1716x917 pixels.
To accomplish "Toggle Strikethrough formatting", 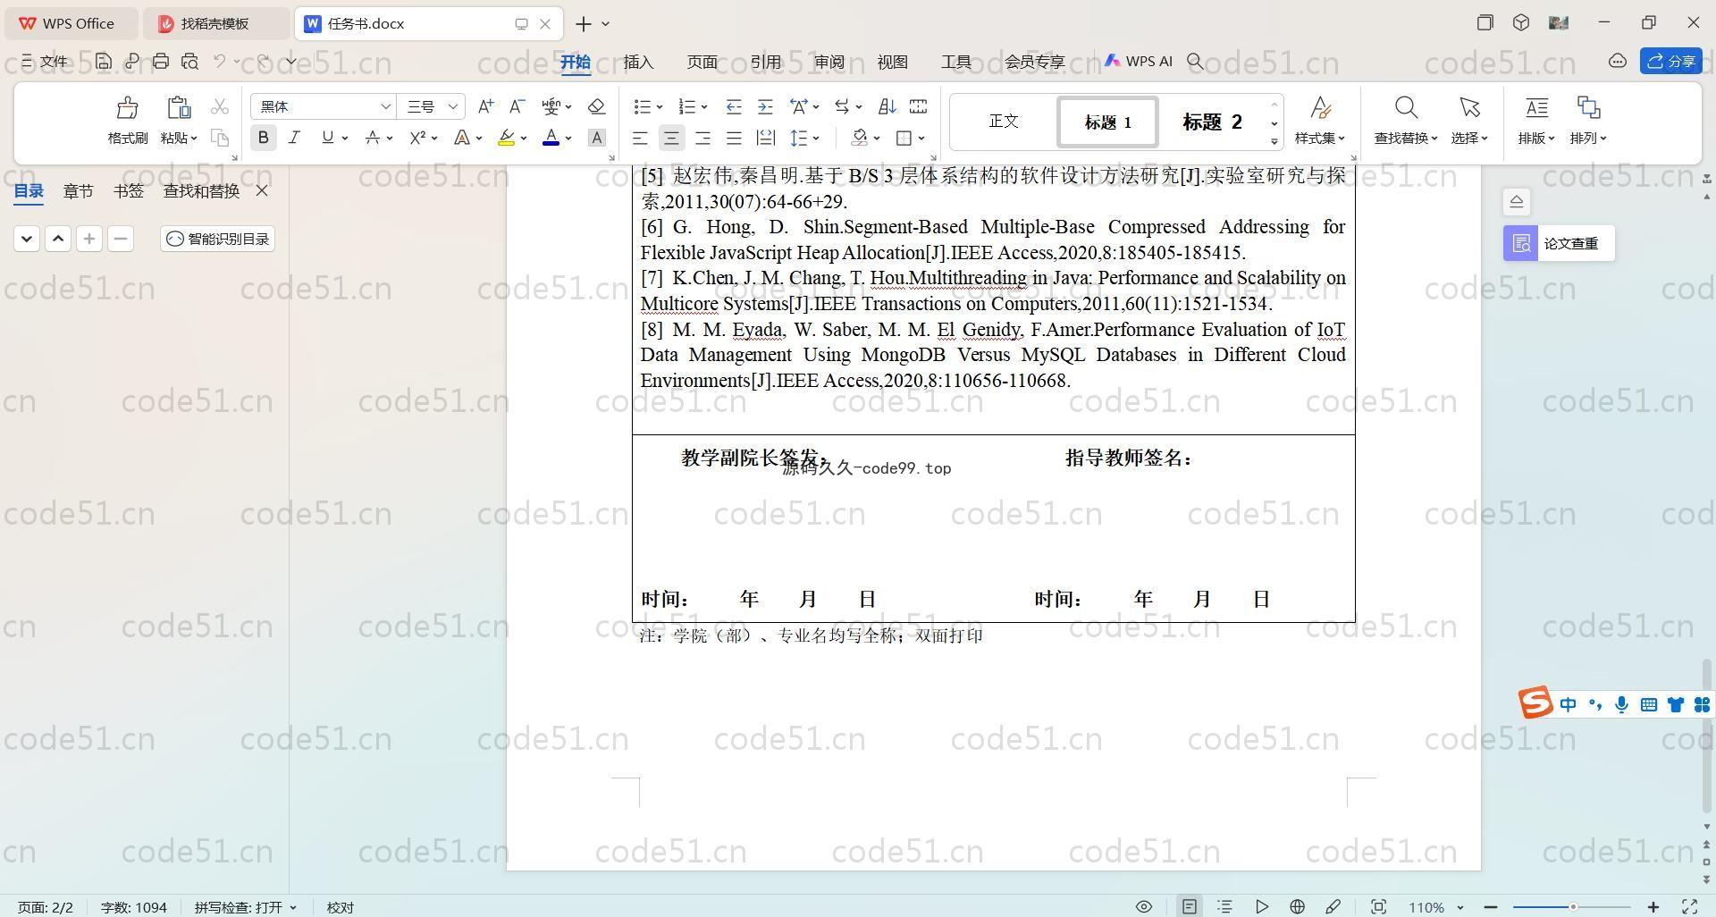I will 372,138.
